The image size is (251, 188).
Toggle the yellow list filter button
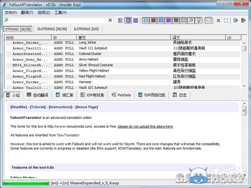[184, 21]
